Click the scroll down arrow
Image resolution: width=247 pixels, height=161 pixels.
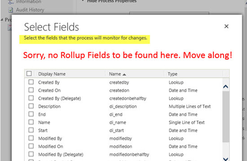tap(225, 159)
